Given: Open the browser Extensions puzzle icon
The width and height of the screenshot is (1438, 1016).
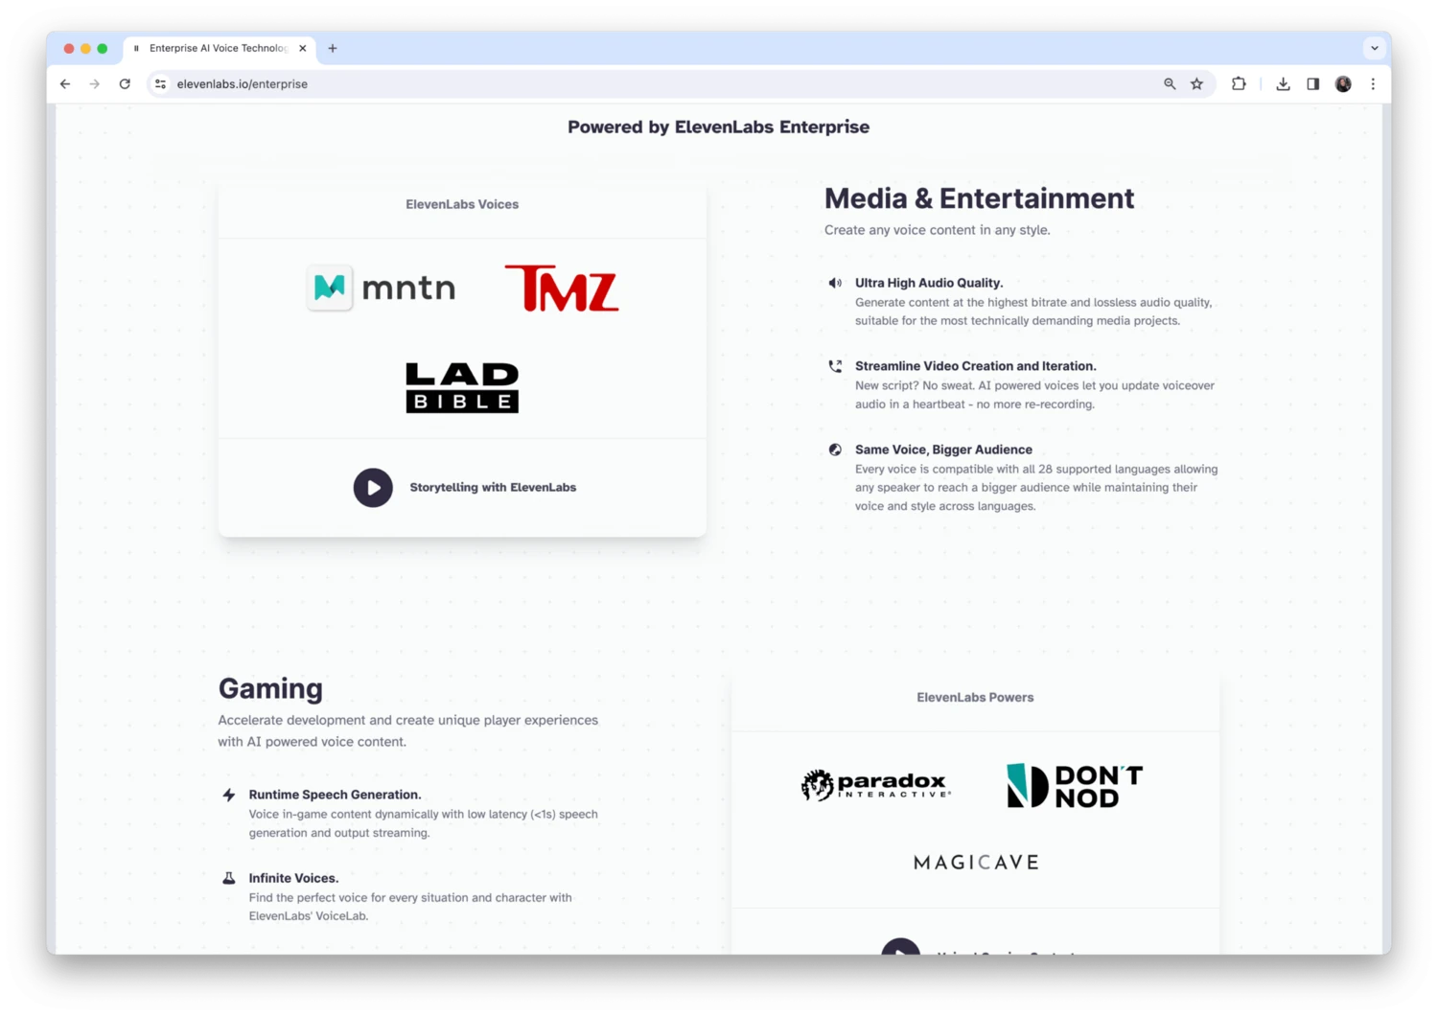Looking at the screenshot, I should coord(1239,84).
